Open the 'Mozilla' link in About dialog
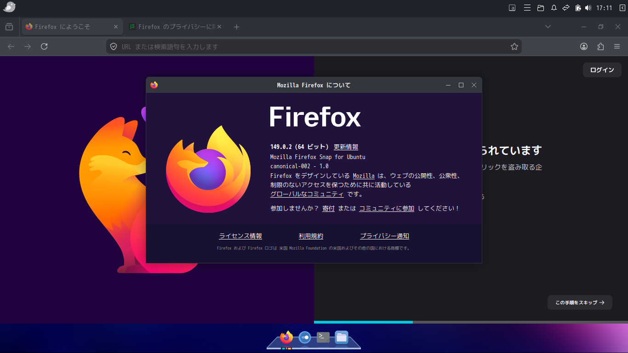 pos(364,176)
